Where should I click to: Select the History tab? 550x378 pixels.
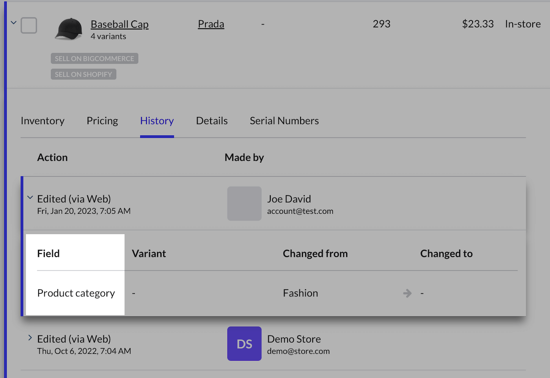click(157, 121)
